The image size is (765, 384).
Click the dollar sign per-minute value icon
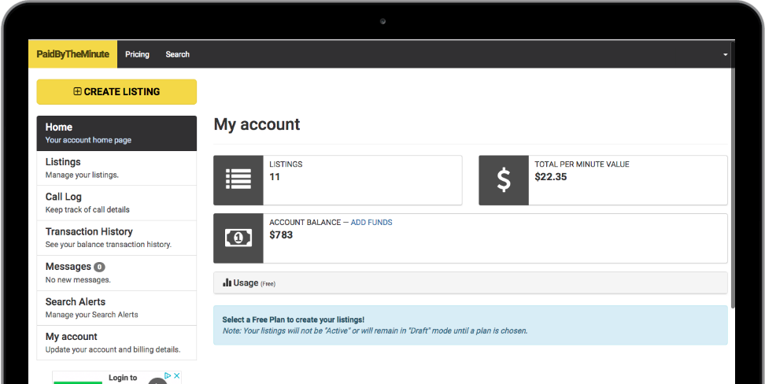tap(504, 180)
